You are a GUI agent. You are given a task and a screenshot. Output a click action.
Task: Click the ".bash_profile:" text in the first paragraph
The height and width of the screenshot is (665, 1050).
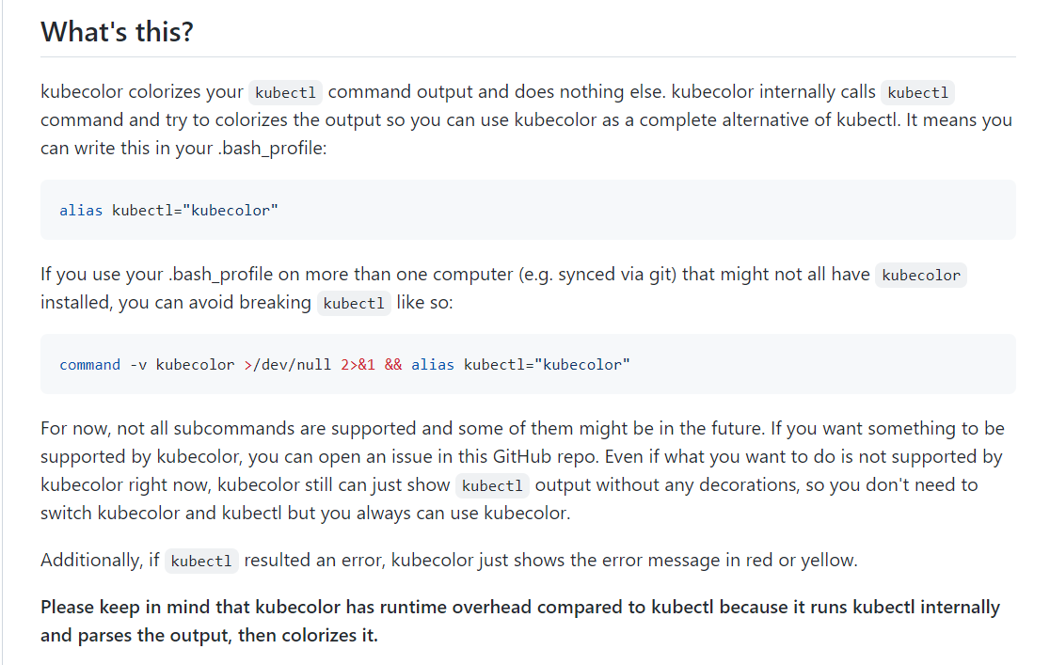[273, 148]
